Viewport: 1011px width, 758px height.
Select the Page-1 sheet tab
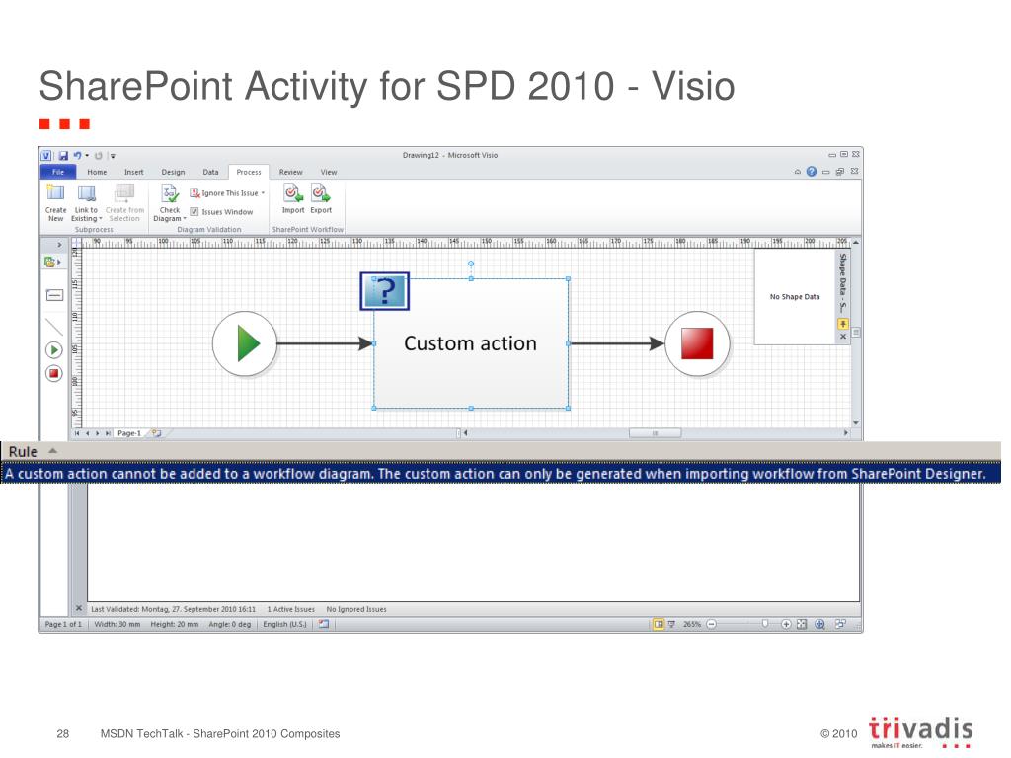(129, 433)
